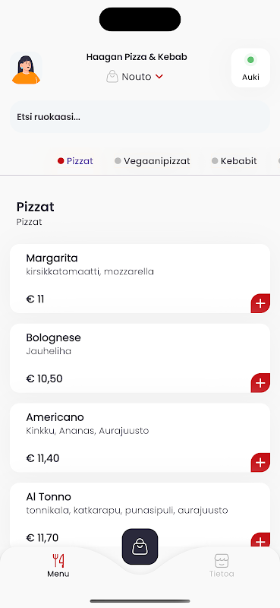This screenshot has height=608, width=280.
Task: Tap the Menu fork and knife icon
Action: pos(58,560)
